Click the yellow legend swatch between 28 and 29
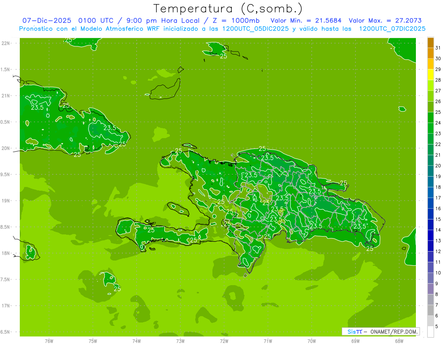The height and width of the screenshot is (346, 448). click(x=430, y=75)
